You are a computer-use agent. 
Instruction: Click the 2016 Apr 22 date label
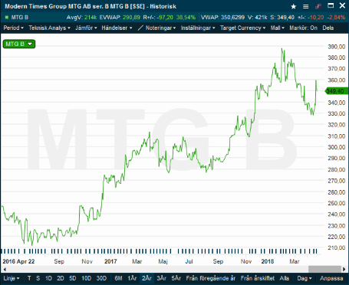[x=18, y=261]
